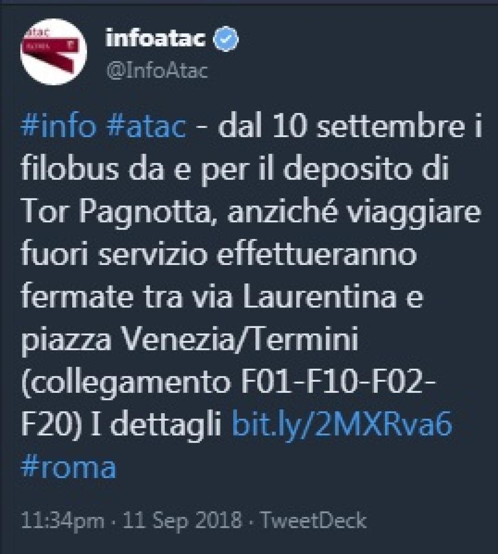Image resolution: width=498 pixels, height=554 pixels.
Task: Open the #info hashtag
Action: [x=58, y=126]
